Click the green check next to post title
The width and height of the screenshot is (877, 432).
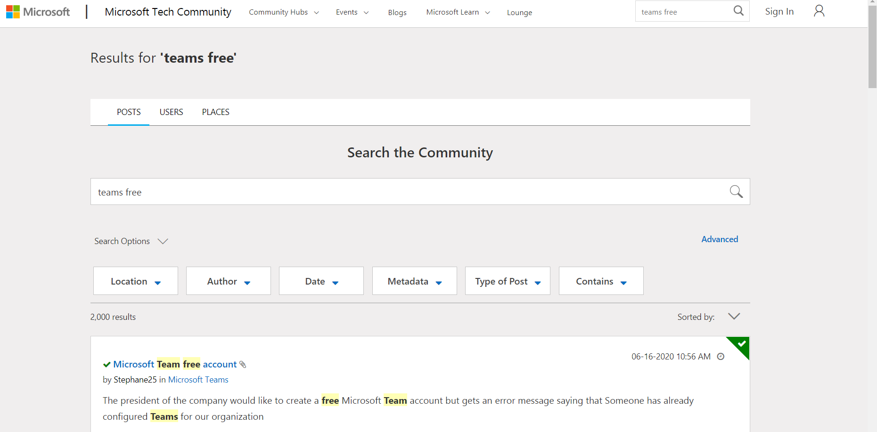pyautogui.click(x=107, y=364)
